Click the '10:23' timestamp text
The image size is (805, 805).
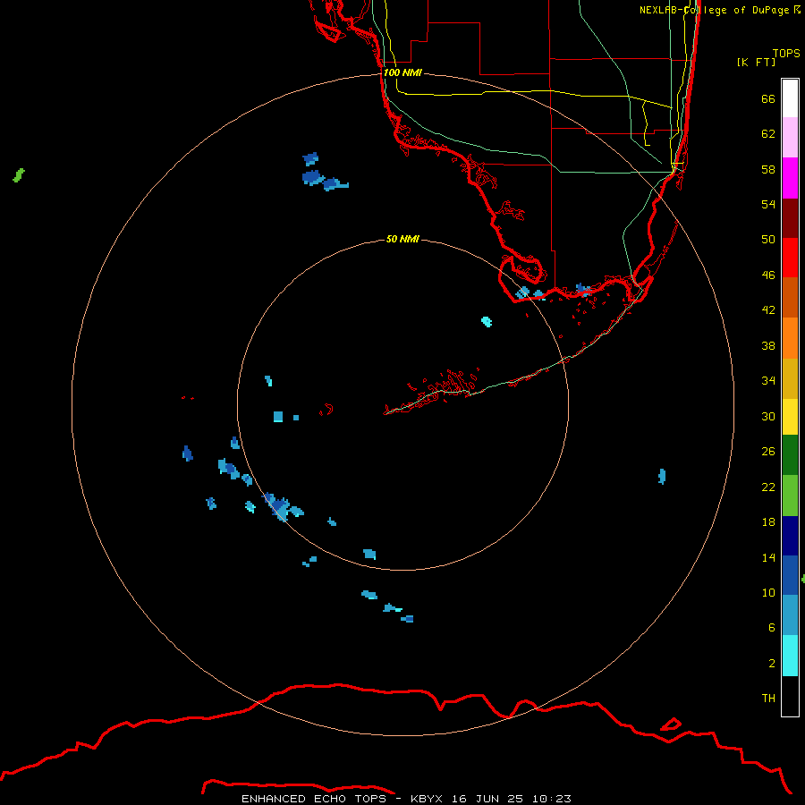tap(551, 799)
